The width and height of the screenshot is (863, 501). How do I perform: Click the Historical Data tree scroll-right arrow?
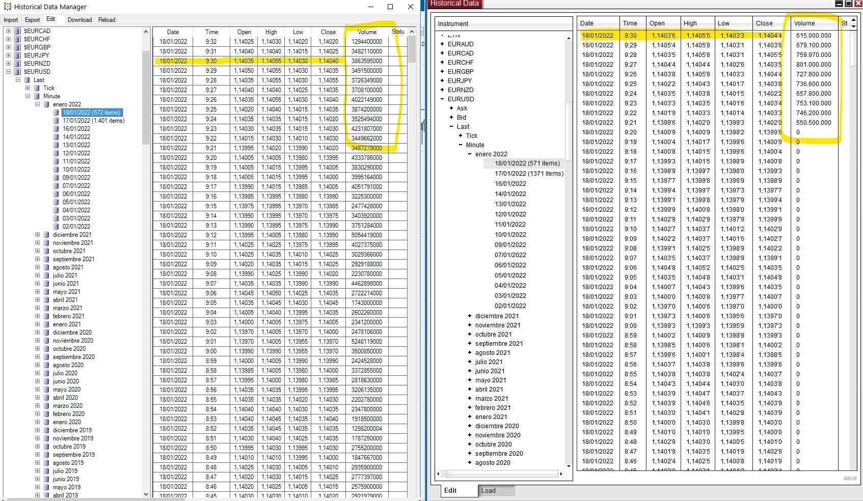click(x=561, y=474)
